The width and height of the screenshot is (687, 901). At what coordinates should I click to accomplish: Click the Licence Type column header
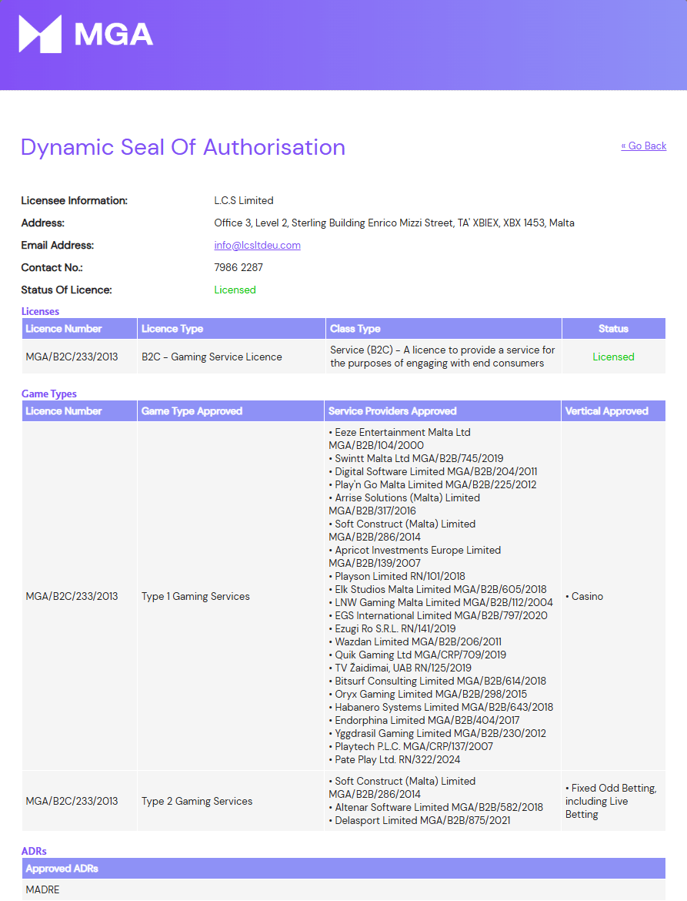point(172,329)
